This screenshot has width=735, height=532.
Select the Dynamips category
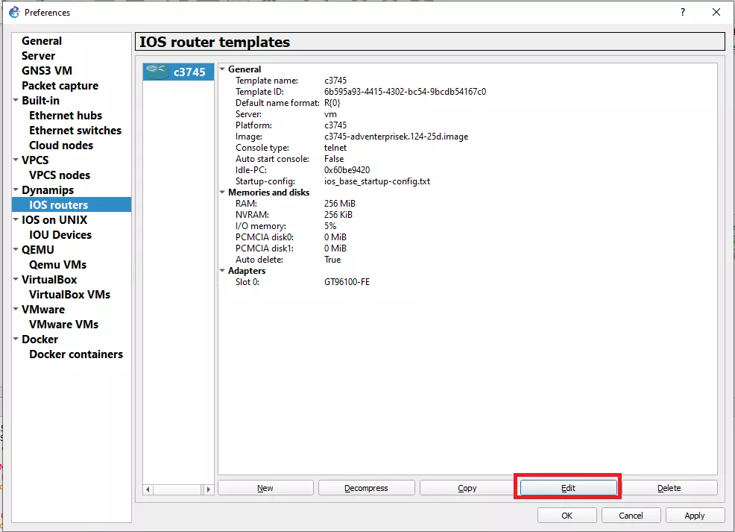pyautogui.click(x=48, y=190)
